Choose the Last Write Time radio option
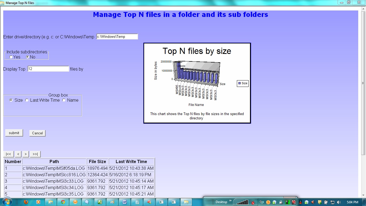This screenshot has height=206, width=366. point(27,100)
